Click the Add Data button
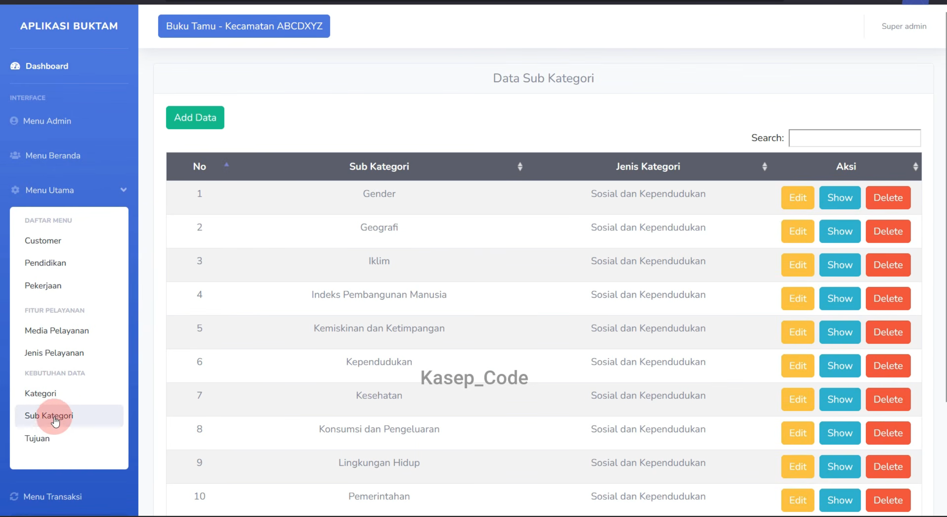Screen dimensions: 947x517 coord(195,117)
